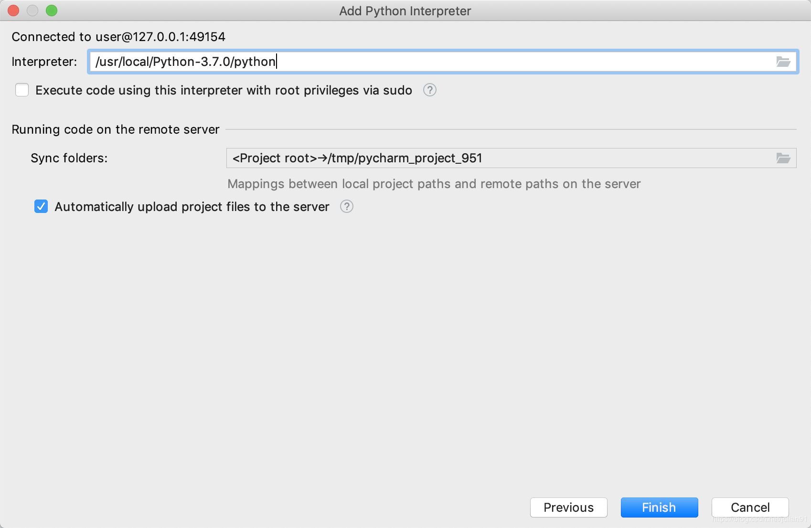The image size is (811, 528).
Task: Open the Sync folders browse folder icon
Action: click(783, 158)
